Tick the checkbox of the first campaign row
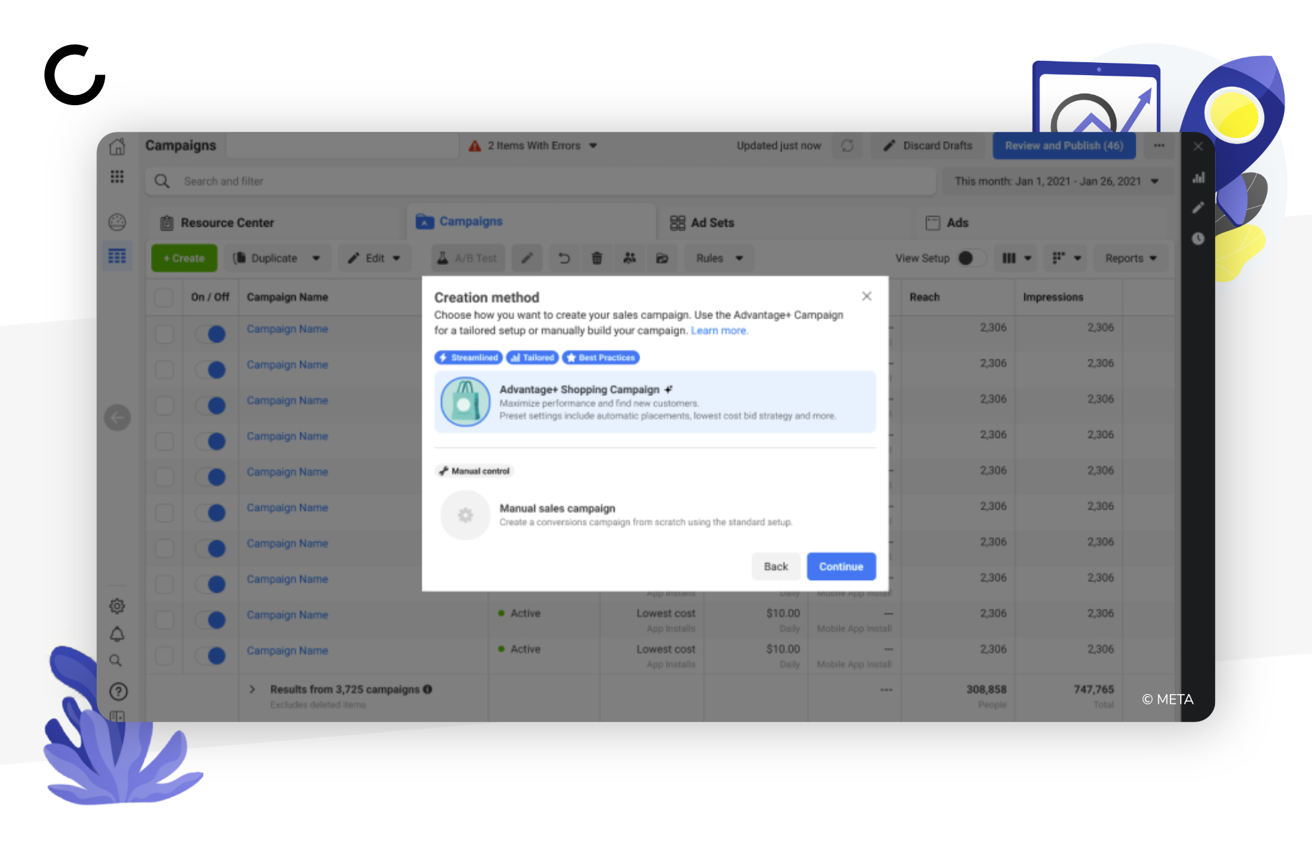 click(x=164, y=334)
